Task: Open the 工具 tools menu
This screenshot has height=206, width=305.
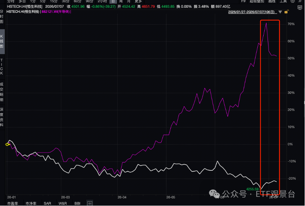Action: [283, 1]
